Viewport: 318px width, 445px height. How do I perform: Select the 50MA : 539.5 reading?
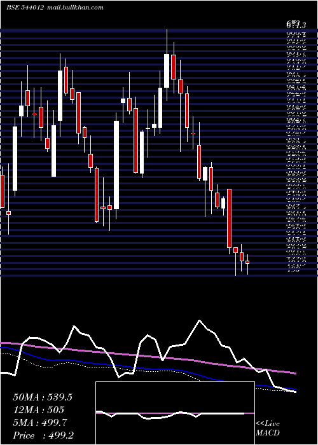click(x=43, y=397)
